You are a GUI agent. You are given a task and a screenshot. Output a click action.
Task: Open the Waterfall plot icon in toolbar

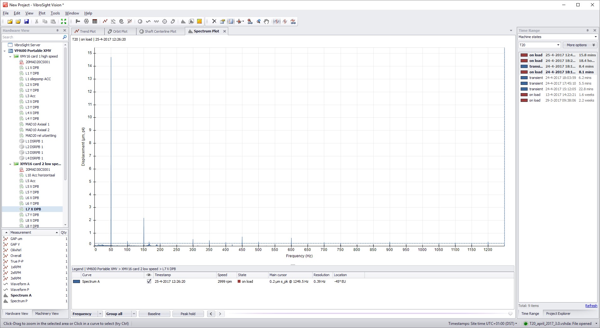tap(191, 21)
